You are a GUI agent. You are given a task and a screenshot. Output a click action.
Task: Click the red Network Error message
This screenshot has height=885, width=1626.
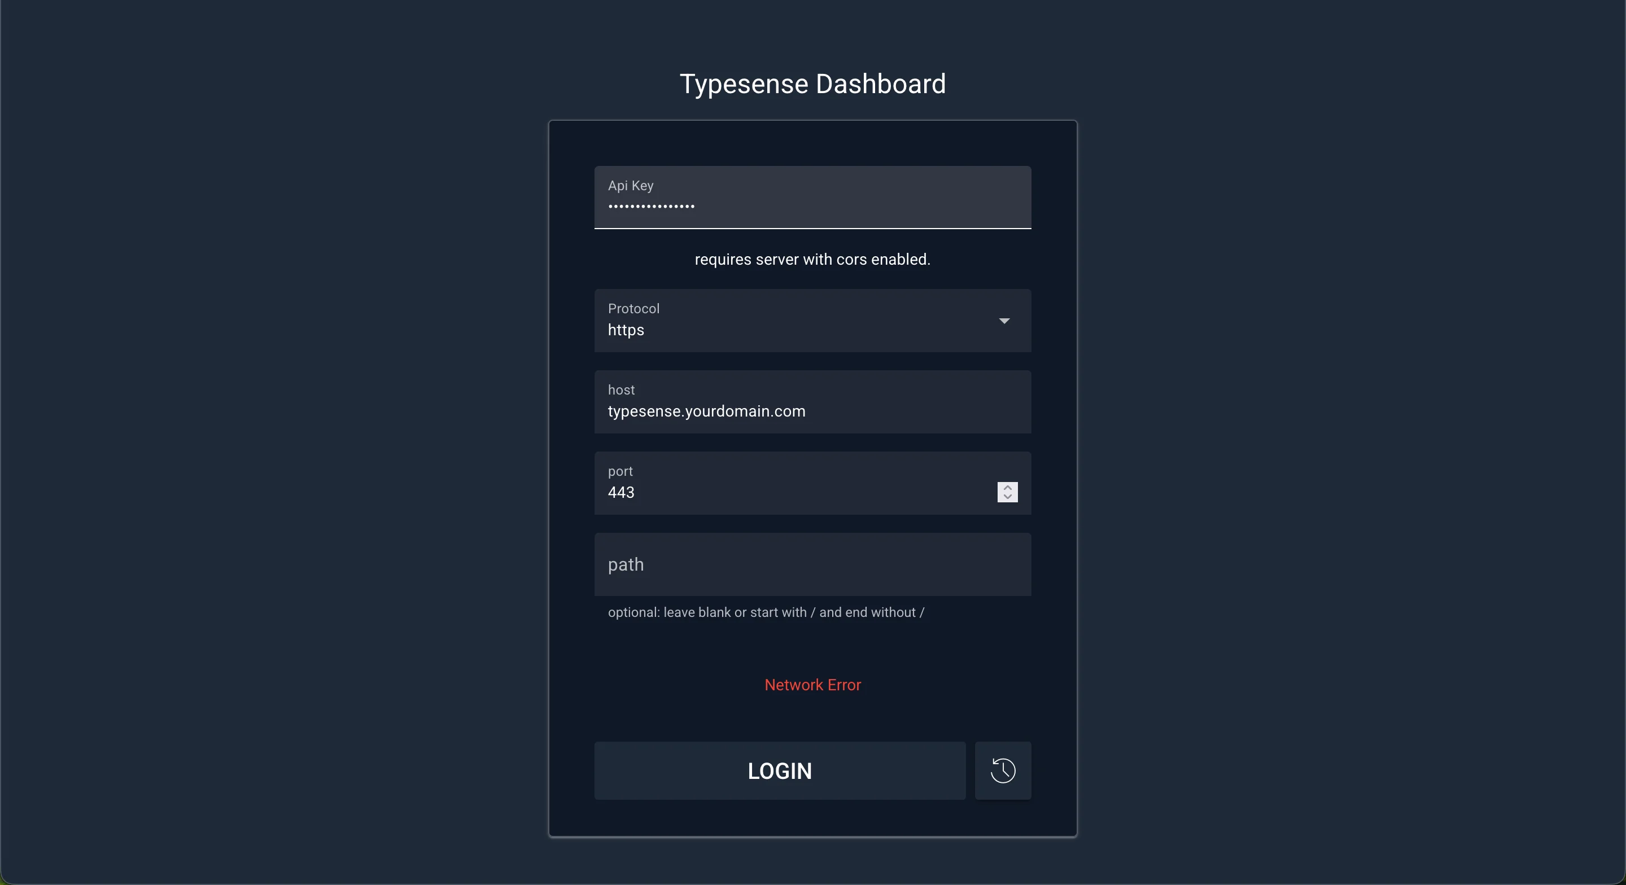[812, 685]
